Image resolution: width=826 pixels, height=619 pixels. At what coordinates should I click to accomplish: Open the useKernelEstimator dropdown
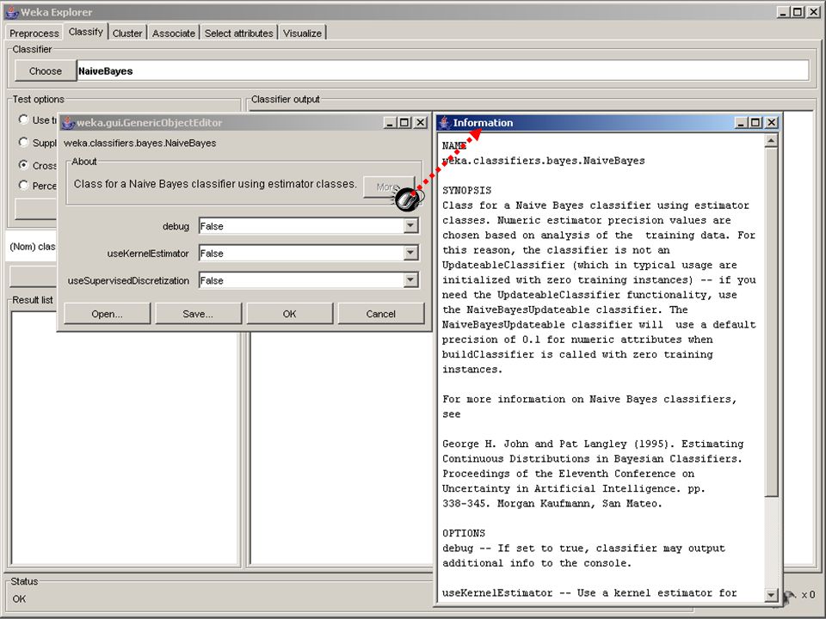click(x=411, y=253)
